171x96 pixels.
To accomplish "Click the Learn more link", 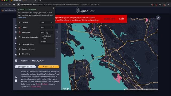I will tap(22, 18).
